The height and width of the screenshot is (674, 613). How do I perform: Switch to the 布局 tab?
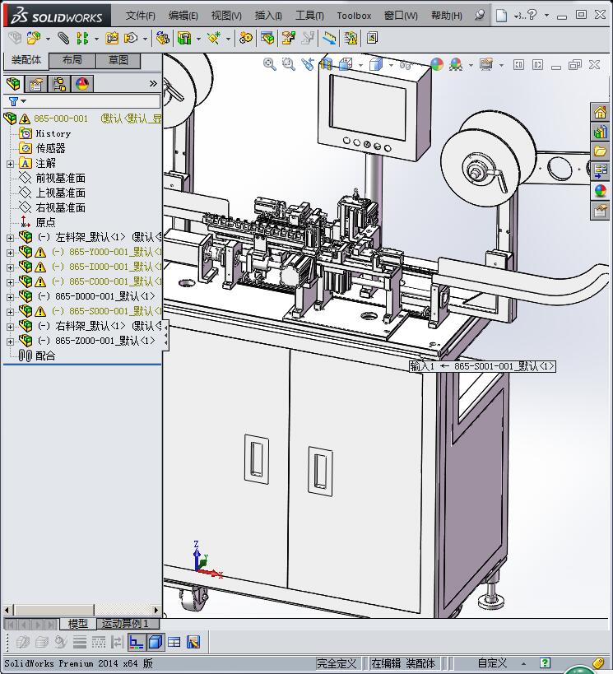[x=72, y=60]
